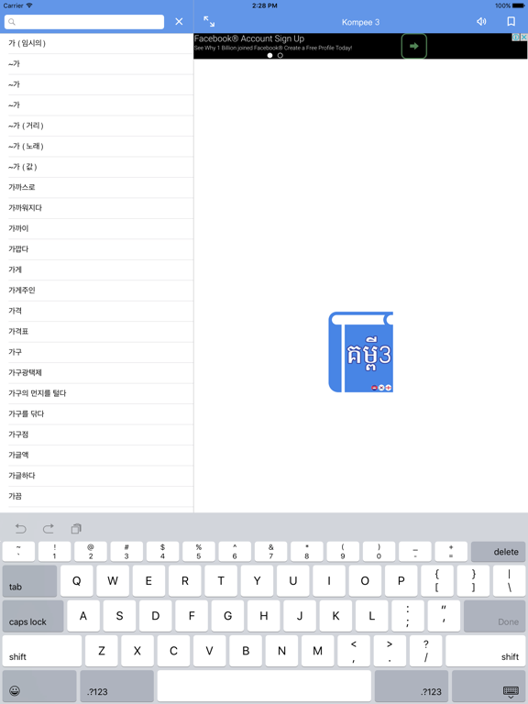Viewport: 528px width, 704px height.
Task: Tap the backslash pipe key
Action: pos(509,581)
